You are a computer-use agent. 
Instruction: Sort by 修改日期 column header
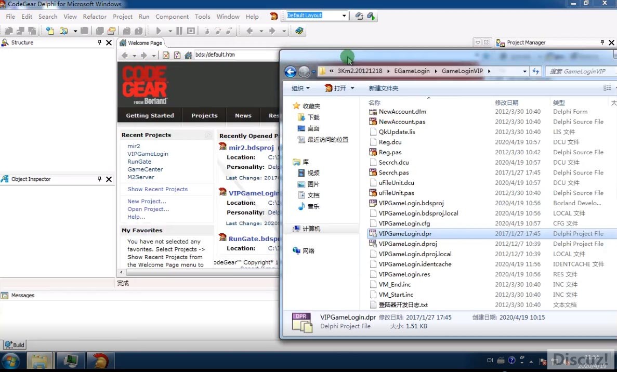tap(506, 102)
